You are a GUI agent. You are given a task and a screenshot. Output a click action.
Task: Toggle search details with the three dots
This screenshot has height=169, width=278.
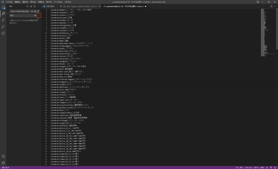[38, 18]
